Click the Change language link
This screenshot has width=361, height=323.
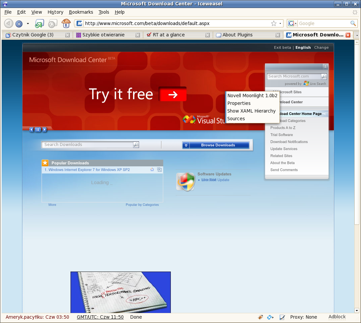(322, 47)
